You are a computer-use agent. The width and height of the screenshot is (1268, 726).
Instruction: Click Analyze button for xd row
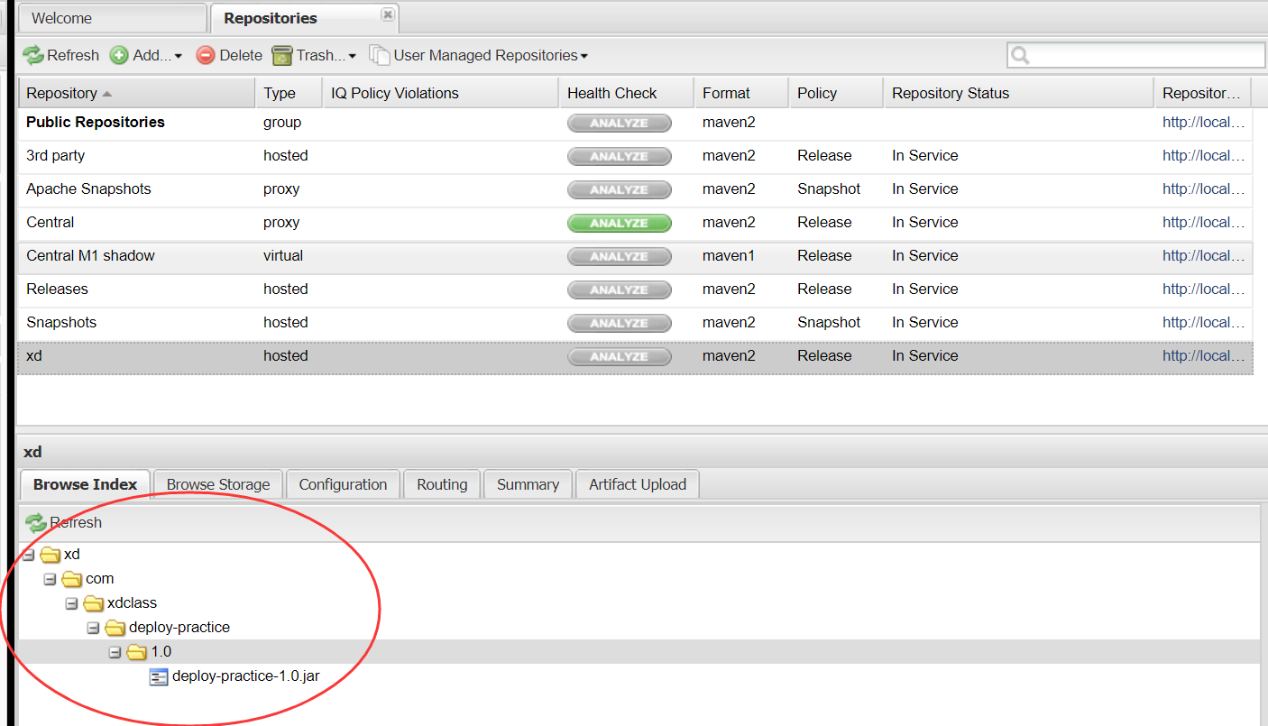point(620,356)
